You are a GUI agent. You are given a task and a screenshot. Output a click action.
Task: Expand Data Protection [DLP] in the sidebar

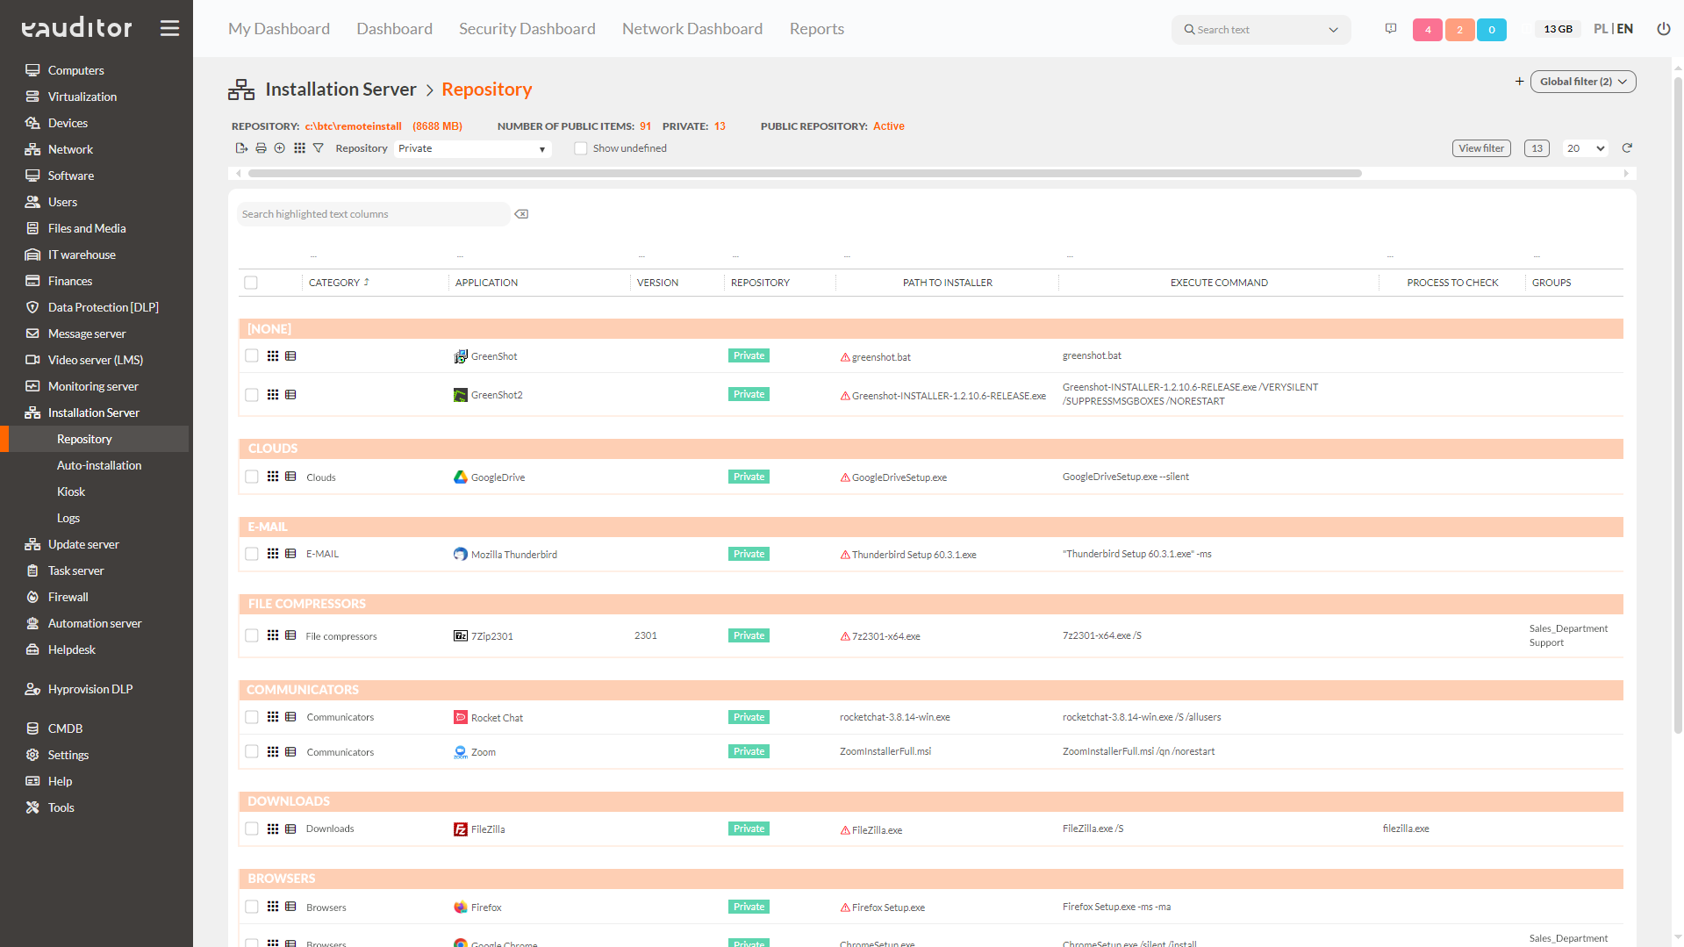tap(103, 307)
